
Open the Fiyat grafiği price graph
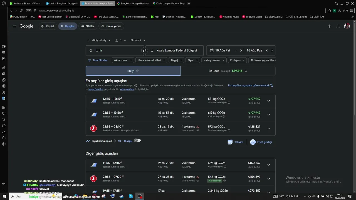[x=261, y=142]
